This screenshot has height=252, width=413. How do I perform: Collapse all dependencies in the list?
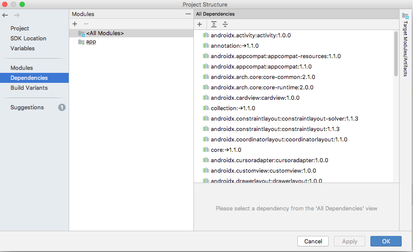click(x=225, y=24)
